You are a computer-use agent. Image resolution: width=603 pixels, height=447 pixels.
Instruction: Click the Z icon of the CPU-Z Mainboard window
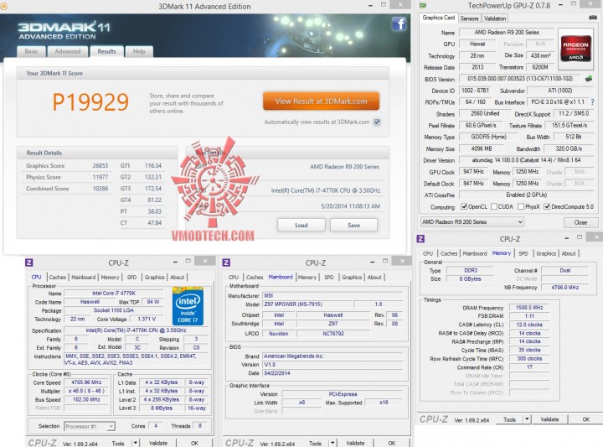[226, 262]
